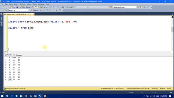
Task: Click the Cut scissors icon
Action: (x=44, y=7)
